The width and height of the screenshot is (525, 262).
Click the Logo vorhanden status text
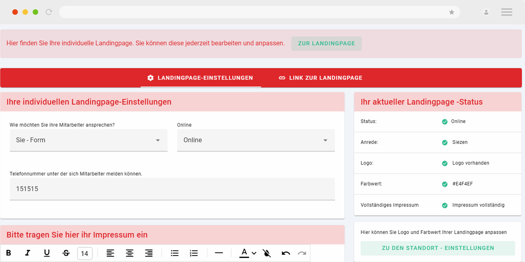(471, 163)
